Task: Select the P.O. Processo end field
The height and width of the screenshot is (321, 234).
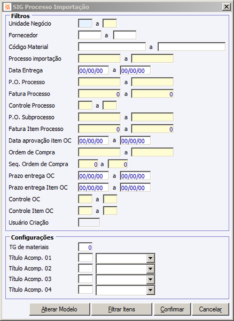Action: (x=152, y=82)
